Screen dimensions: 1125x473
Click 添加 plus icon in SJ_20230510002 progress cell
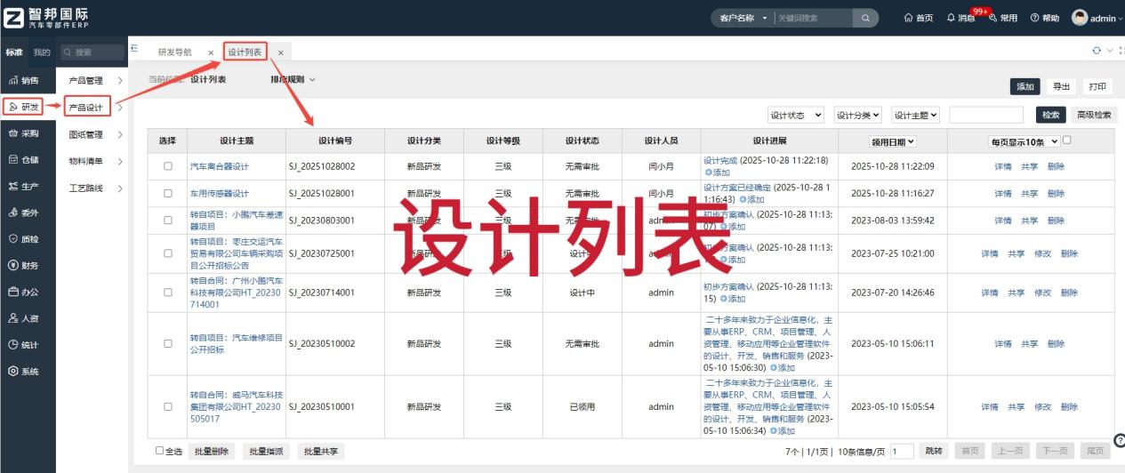coord(775,367)
